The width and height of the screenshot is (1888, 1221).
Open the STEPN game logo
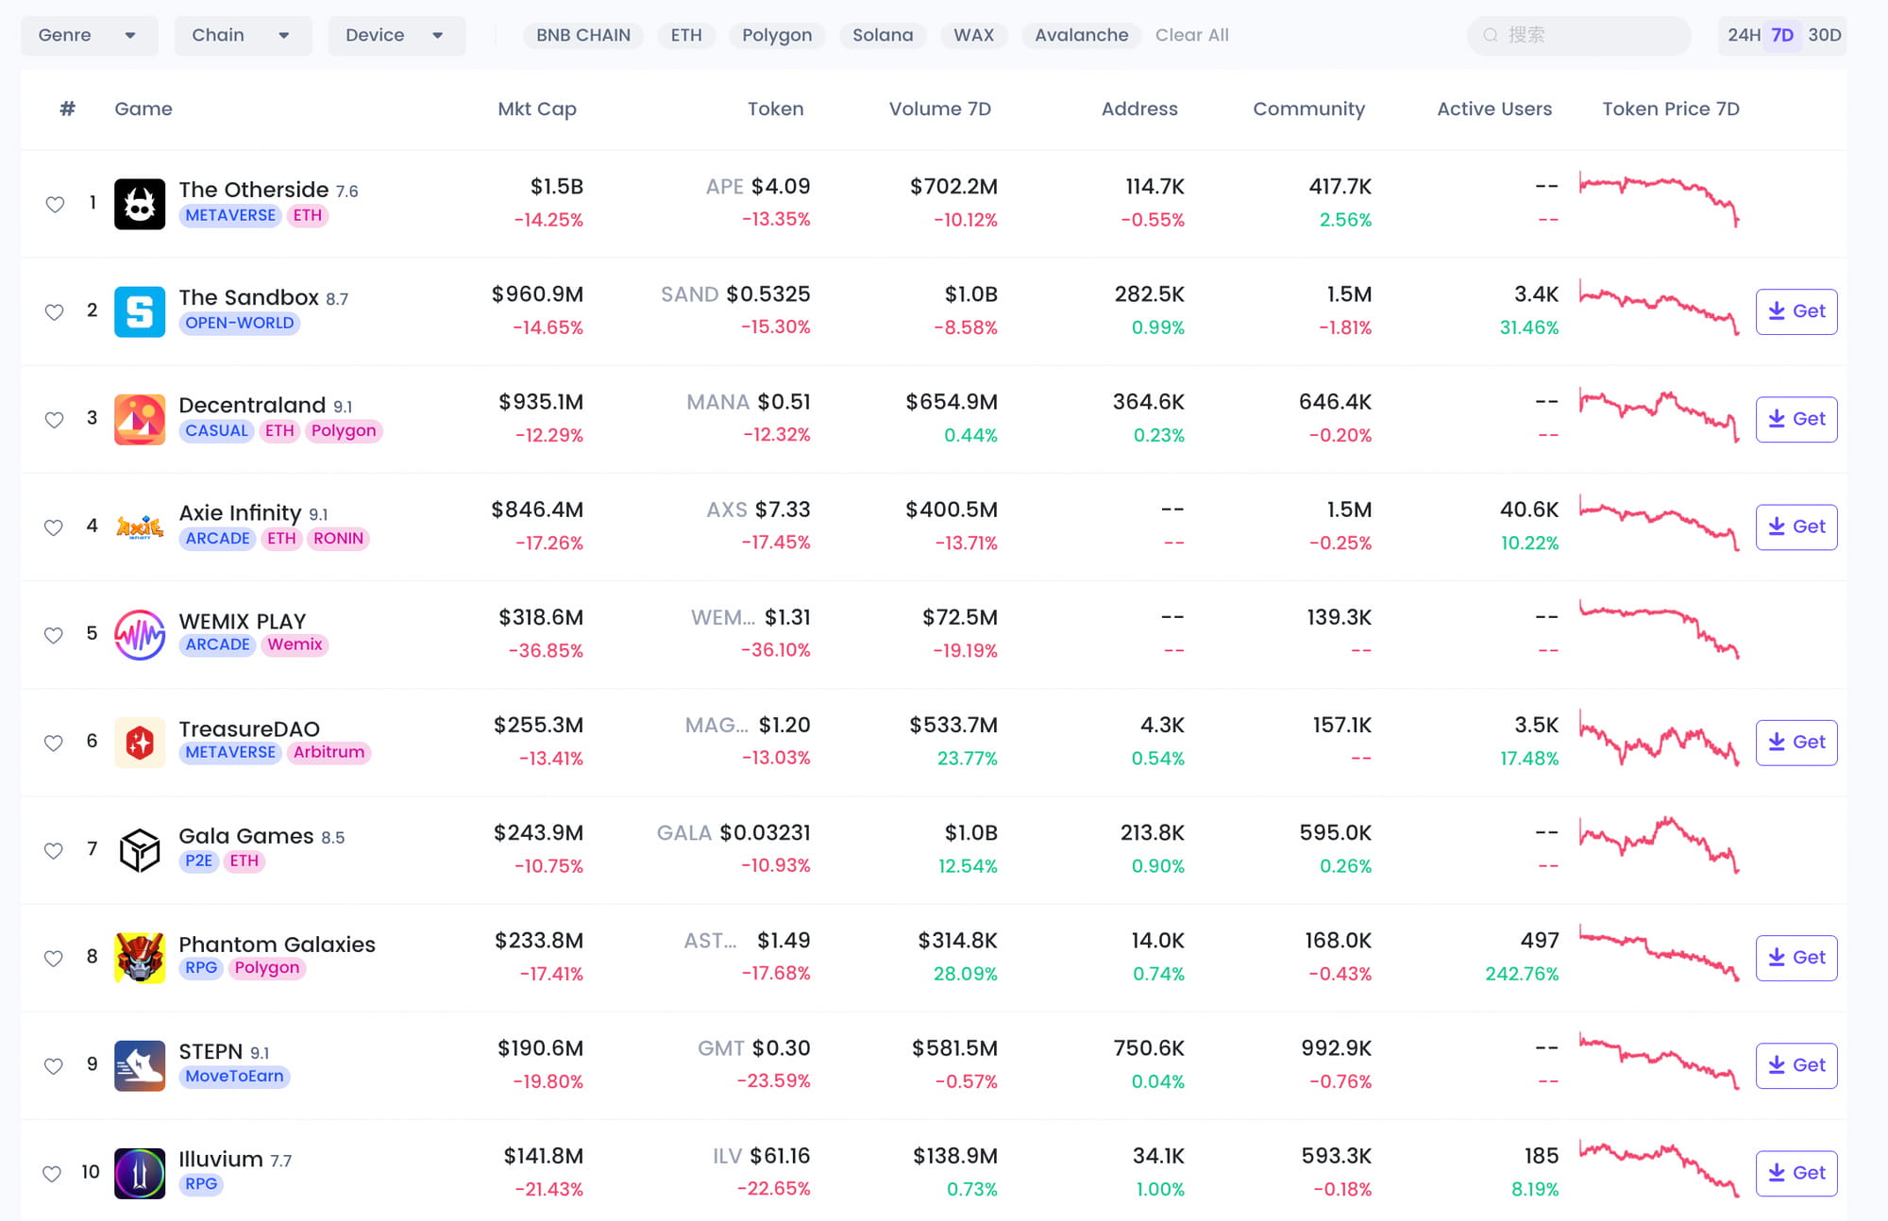tap(140, 1065)
